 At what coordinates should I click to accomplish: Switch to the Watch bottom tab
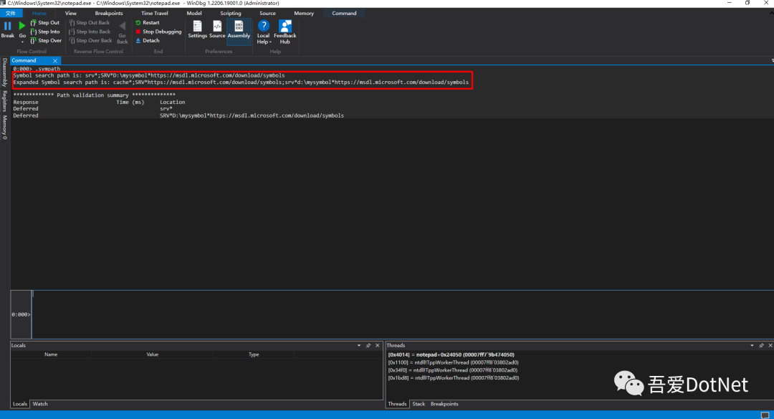point(40,404)
